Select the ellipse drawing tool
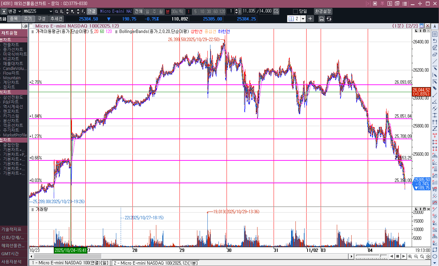This screenshot has width=439, height=266. [435, 256]
